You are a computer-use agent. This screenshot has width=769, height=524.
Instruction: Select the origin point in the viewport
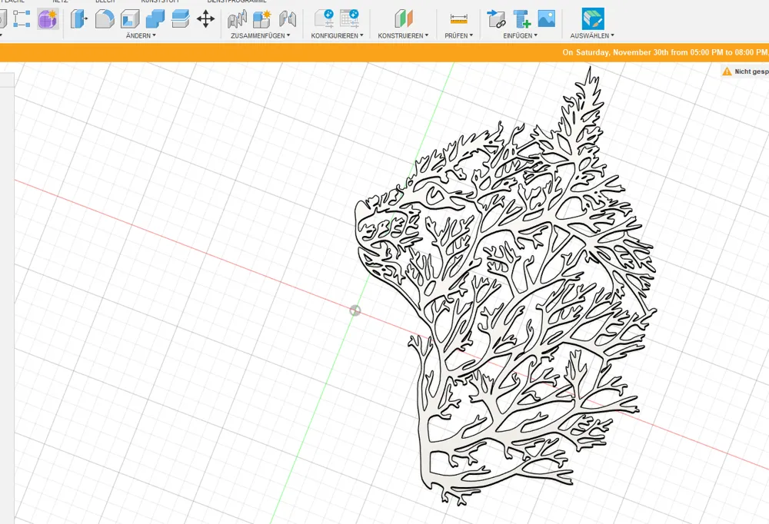pyautogui.click(x=355, y=310)
